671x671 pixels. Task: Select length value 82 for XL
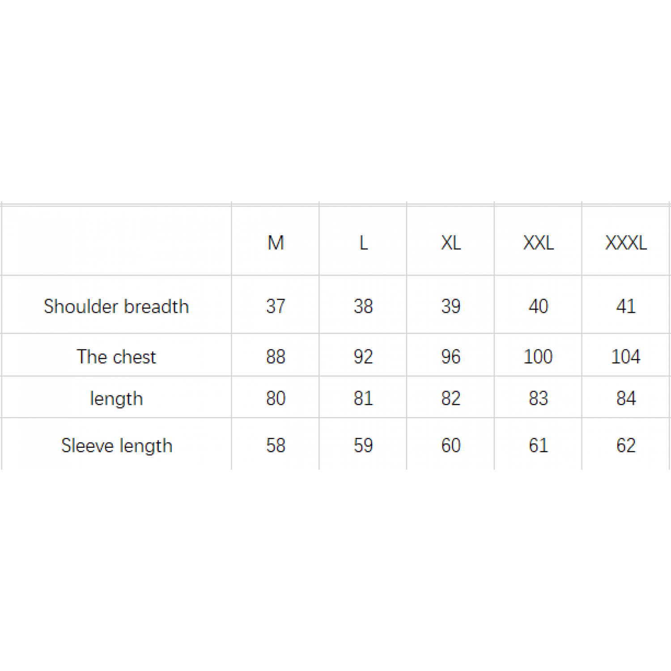pos(450,399)
